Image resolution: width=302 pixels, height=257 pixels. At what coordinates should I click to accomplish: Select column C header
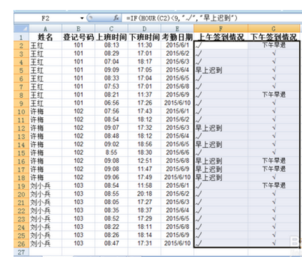111,29
